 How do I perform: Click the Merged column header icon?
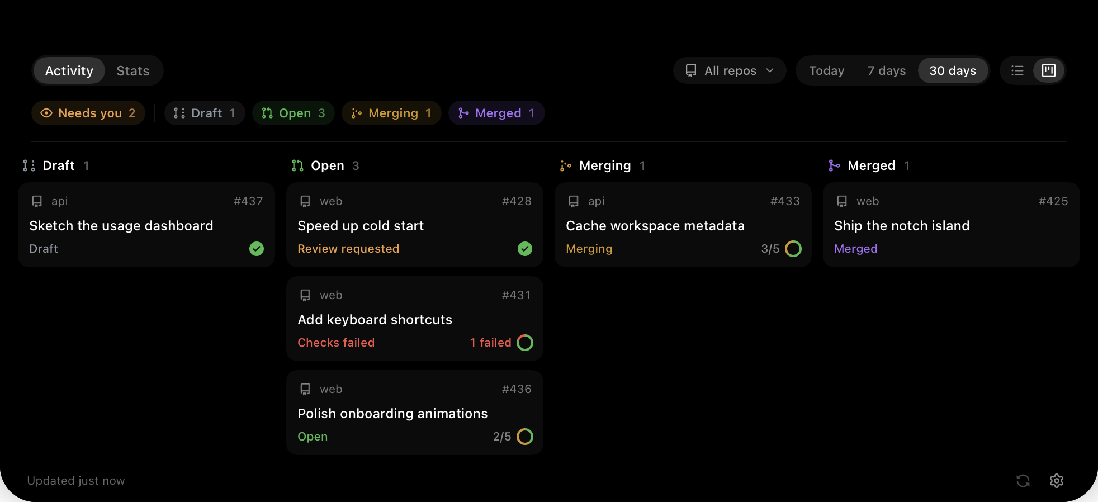(x=834, y=165)
